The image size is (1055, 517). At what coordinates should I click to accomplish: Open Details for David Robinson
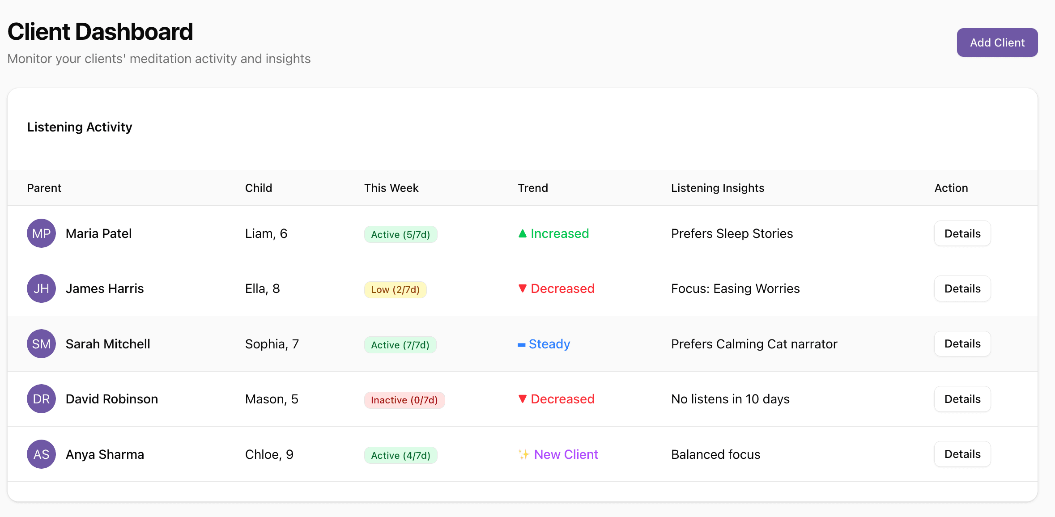pos(962,399)
